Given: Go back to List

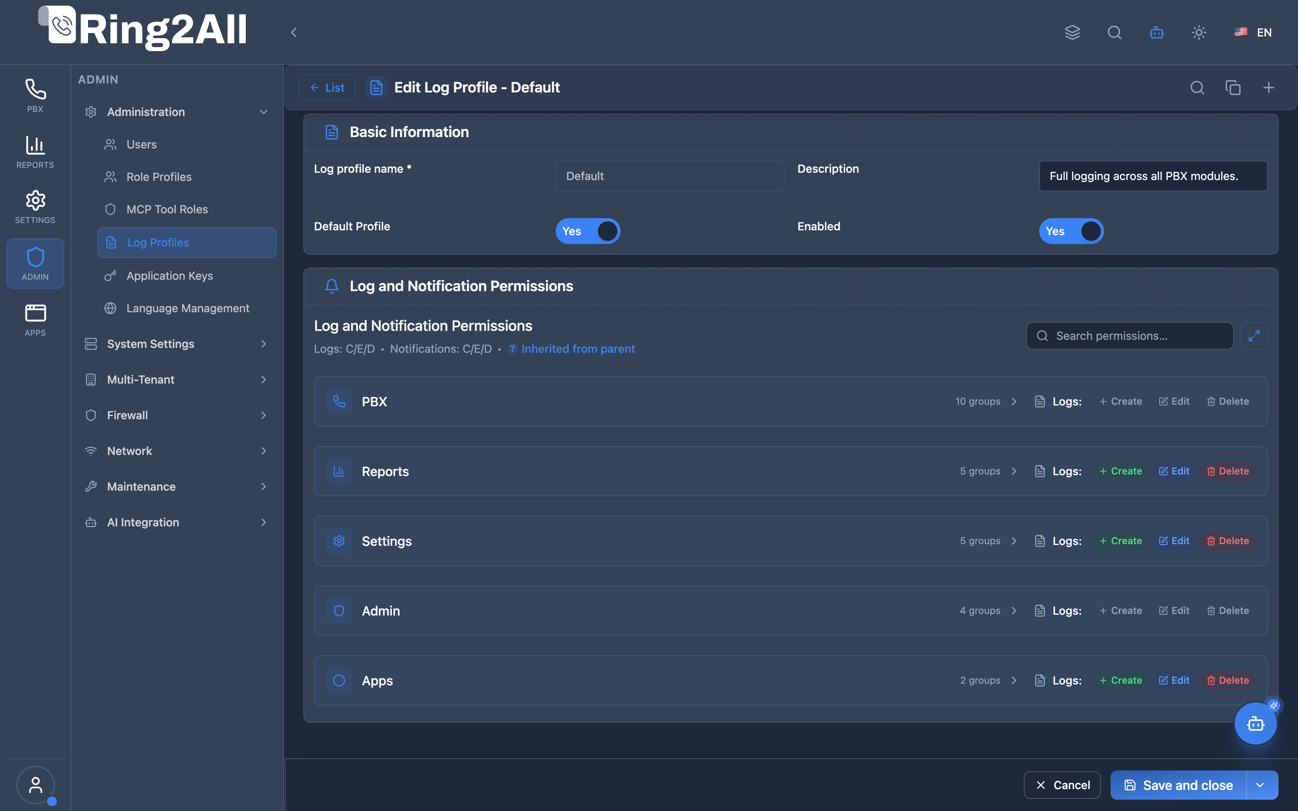Looking at the screenshot, I should pyautogui.click(x=327, y=88).
